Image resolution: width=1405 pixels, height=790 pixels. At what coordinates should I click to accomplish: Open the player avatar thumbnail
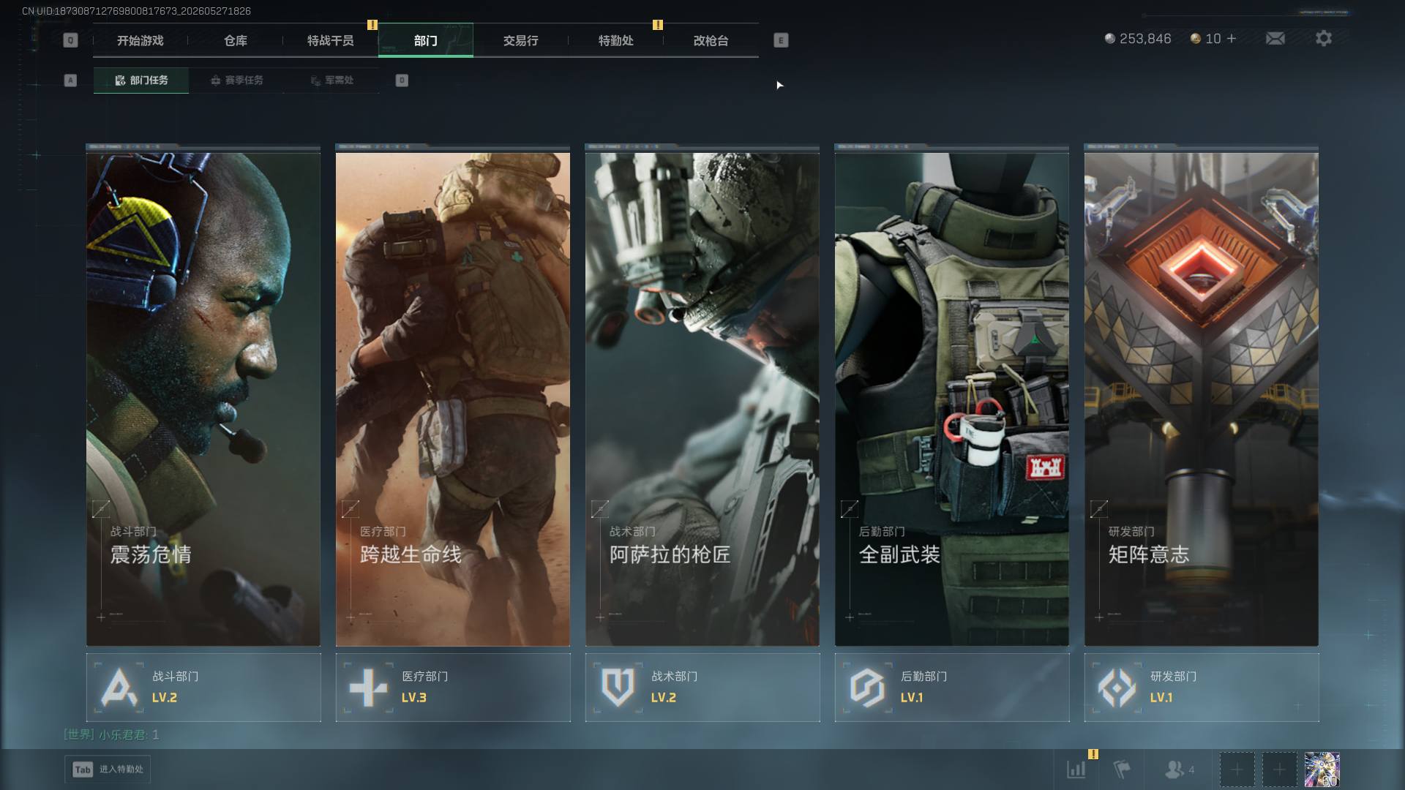point(1322,770)
